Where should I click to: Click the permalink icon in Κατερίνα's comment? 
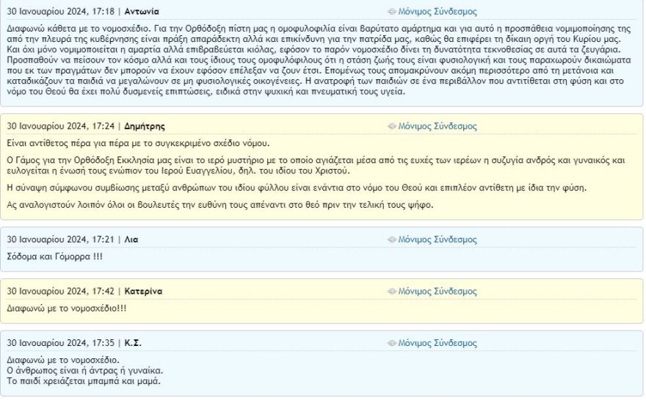coord(392,292)
